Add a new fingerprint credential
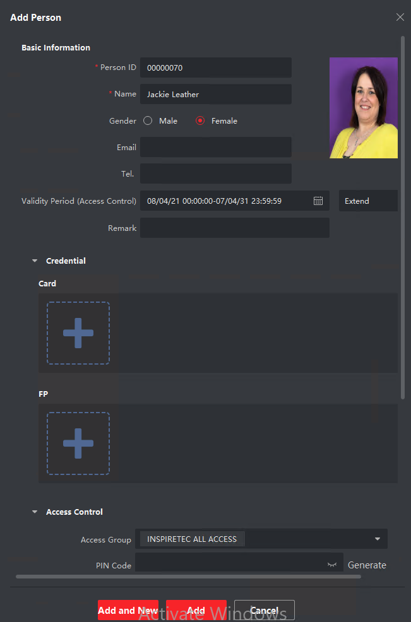 [x=78, y=443]
